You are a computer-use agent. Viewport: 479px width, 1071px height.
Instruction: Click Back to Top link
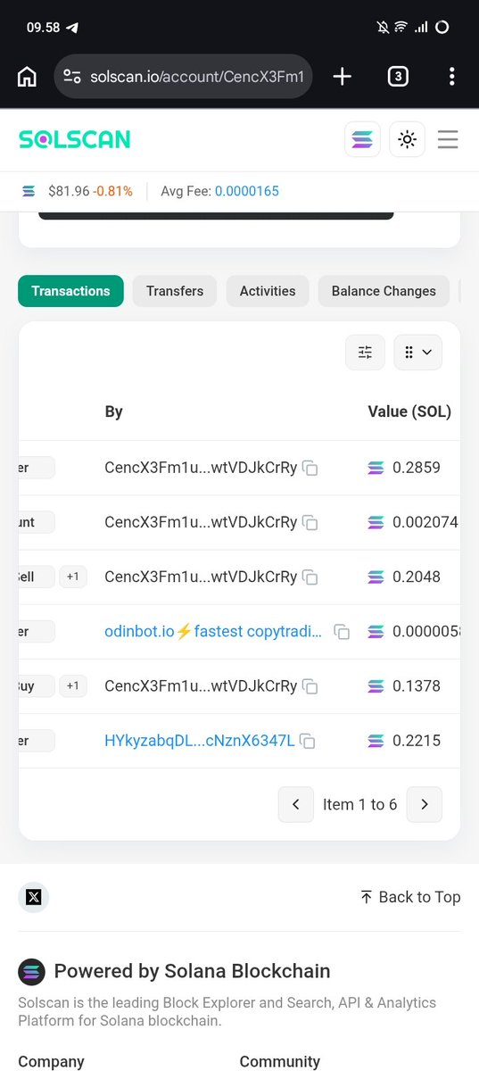(x=410, y=897)
